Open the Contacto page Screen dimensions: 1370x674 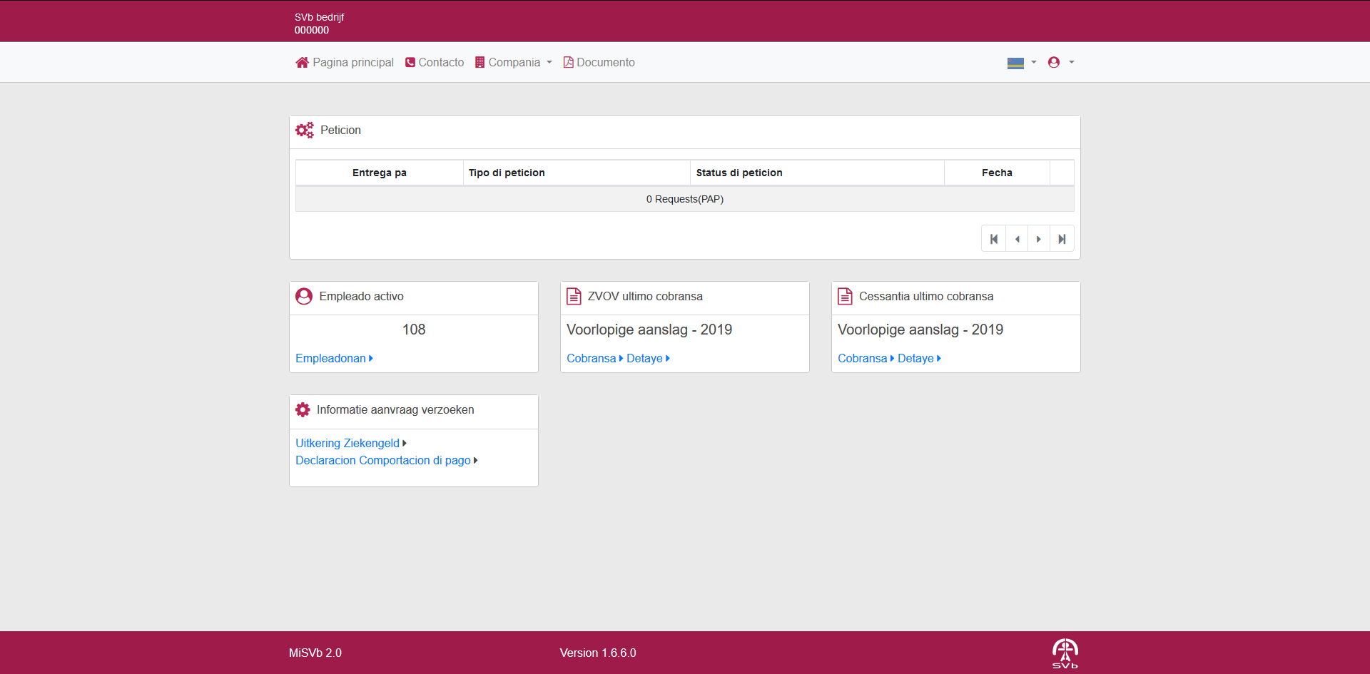tap(440, 63)
